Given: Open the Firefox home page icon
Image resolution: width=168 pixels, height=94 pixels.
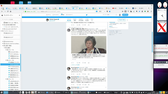Looking at the screenshot, I should tap(10, 11).
